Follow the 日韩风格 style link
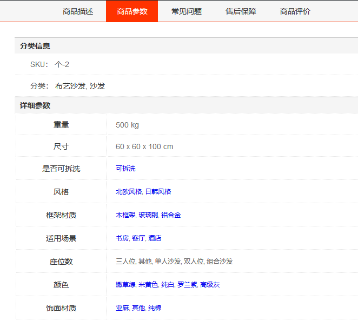Screen dimensions: 358x321 (158, 192)
